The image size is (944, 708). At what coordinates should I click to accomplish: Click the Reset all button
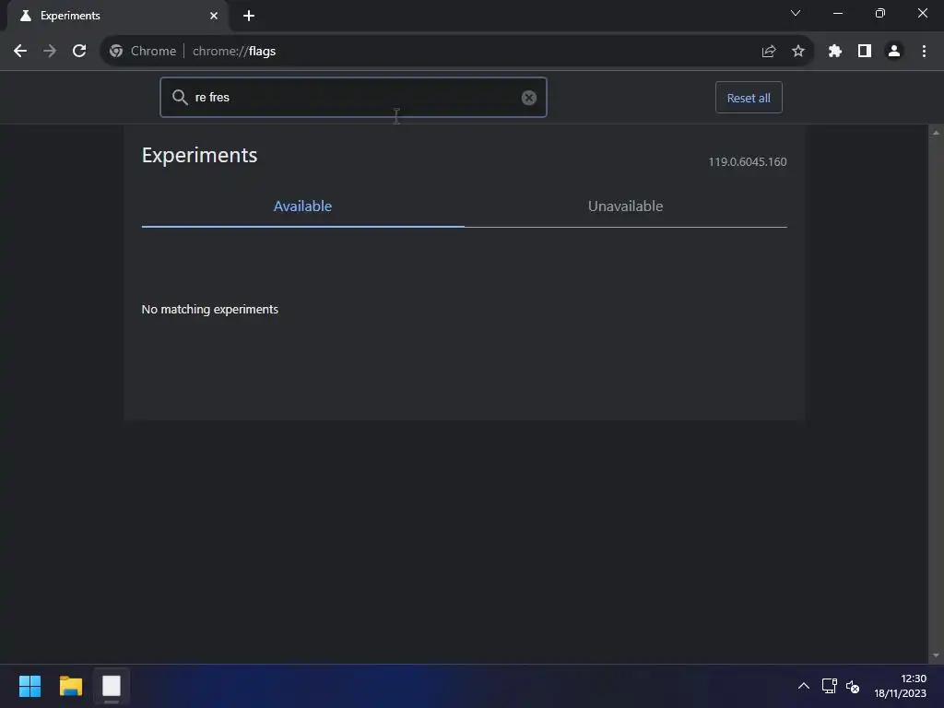tap(749, 98)
